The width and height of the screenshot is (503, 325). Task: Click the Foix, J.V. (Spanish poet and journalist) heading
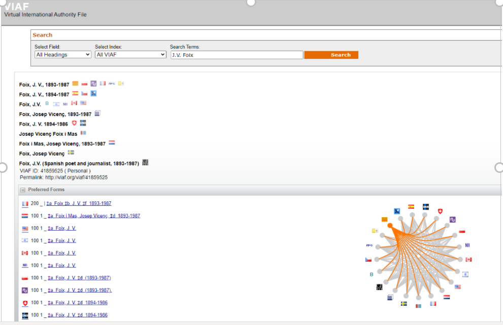click(79, 163)
